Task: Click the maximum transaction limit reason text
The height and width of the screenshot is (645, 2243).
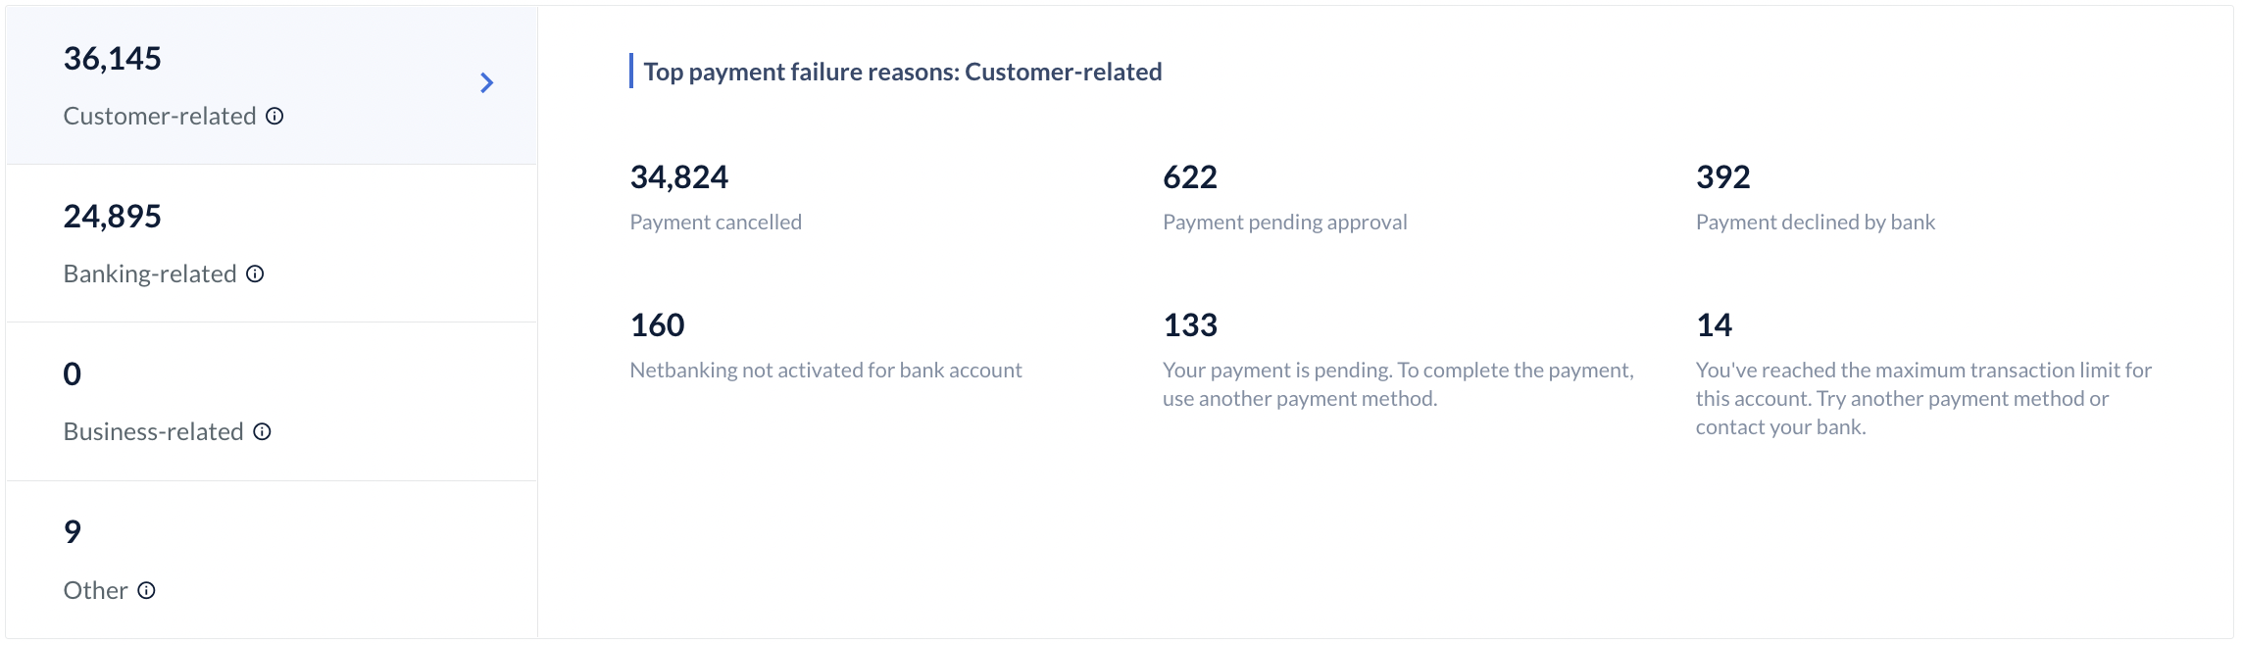Action: click(x=1923, y=399)
